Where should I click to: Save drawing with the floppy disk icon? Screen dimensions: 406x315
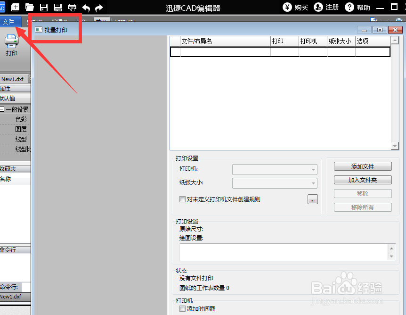44,7
